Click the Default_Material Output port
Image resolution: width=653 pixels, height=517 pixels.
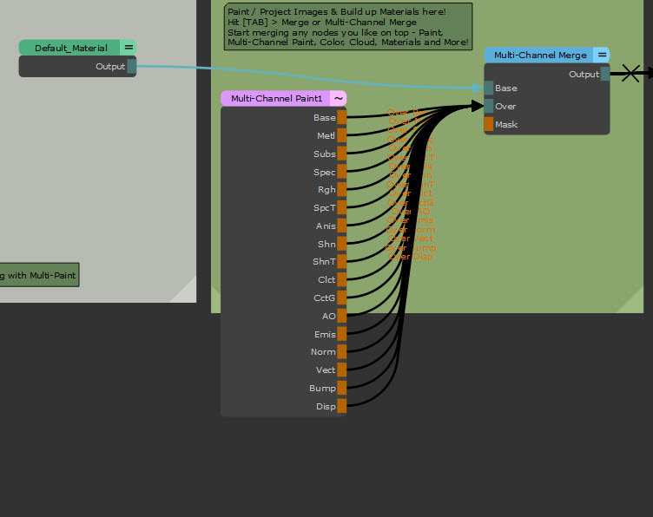[132, 66]
